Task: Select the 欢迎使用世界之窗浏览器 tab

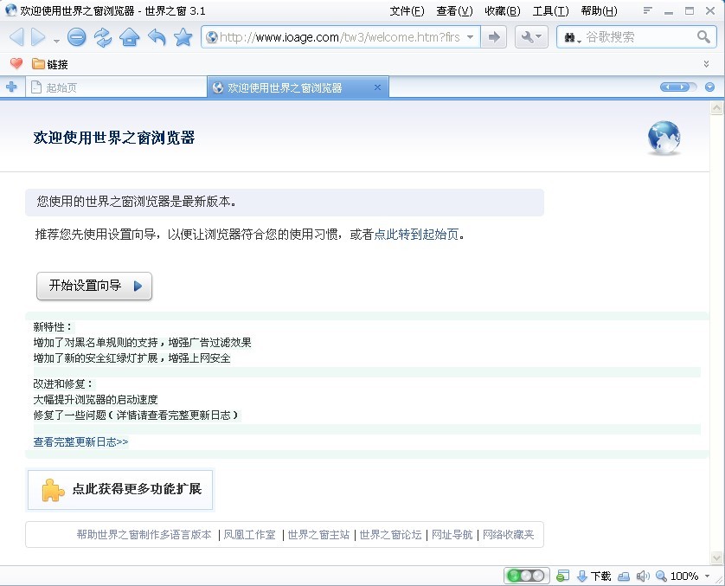Action: [298, 87]
